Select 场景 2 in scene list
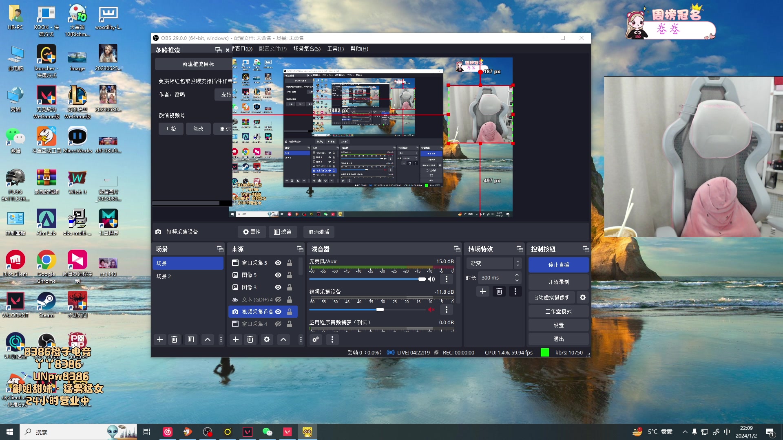Viewport: 783px width, 440px height. point(188,276)
